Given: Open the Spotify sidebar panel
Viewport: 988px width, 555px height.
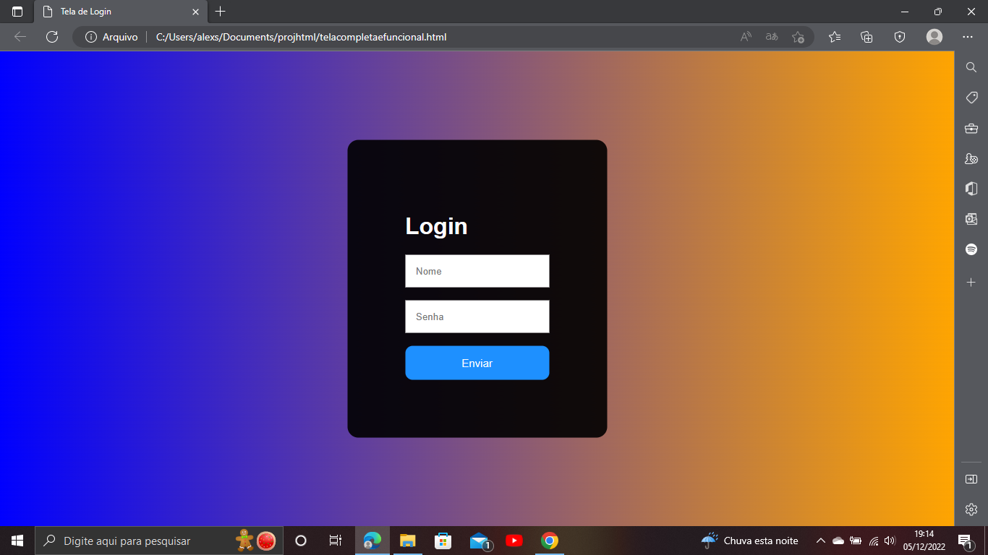Looking at the screenshot, I should coord(971,249).
